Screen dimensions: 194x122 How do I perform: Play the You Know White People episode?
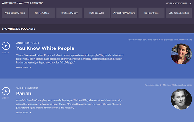6,46
